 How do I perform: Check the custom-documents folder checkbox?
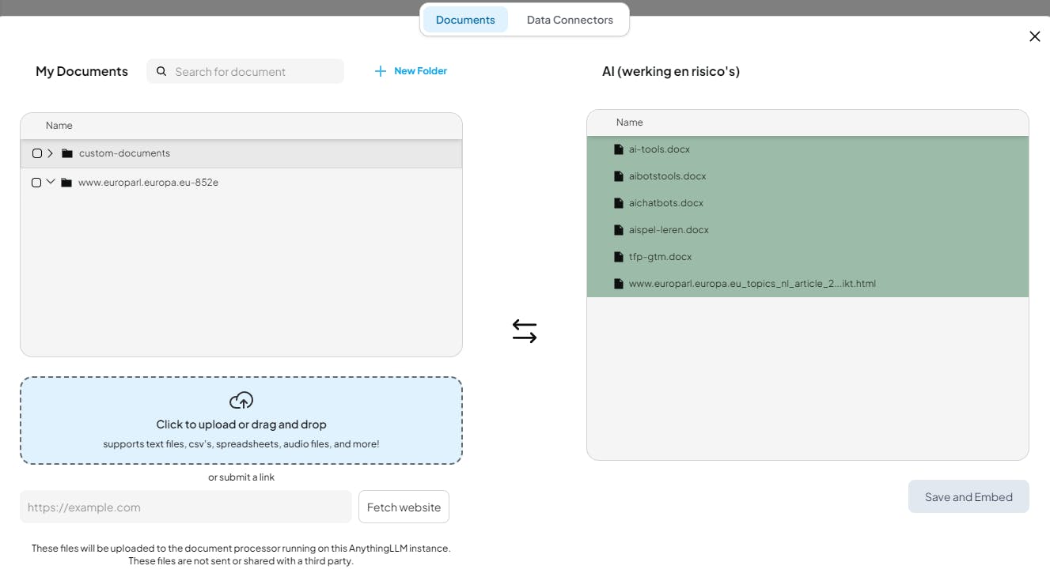pyautogui.click(x=37, y=153)
